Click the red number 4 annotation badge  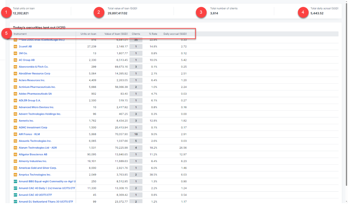[303, 12]
